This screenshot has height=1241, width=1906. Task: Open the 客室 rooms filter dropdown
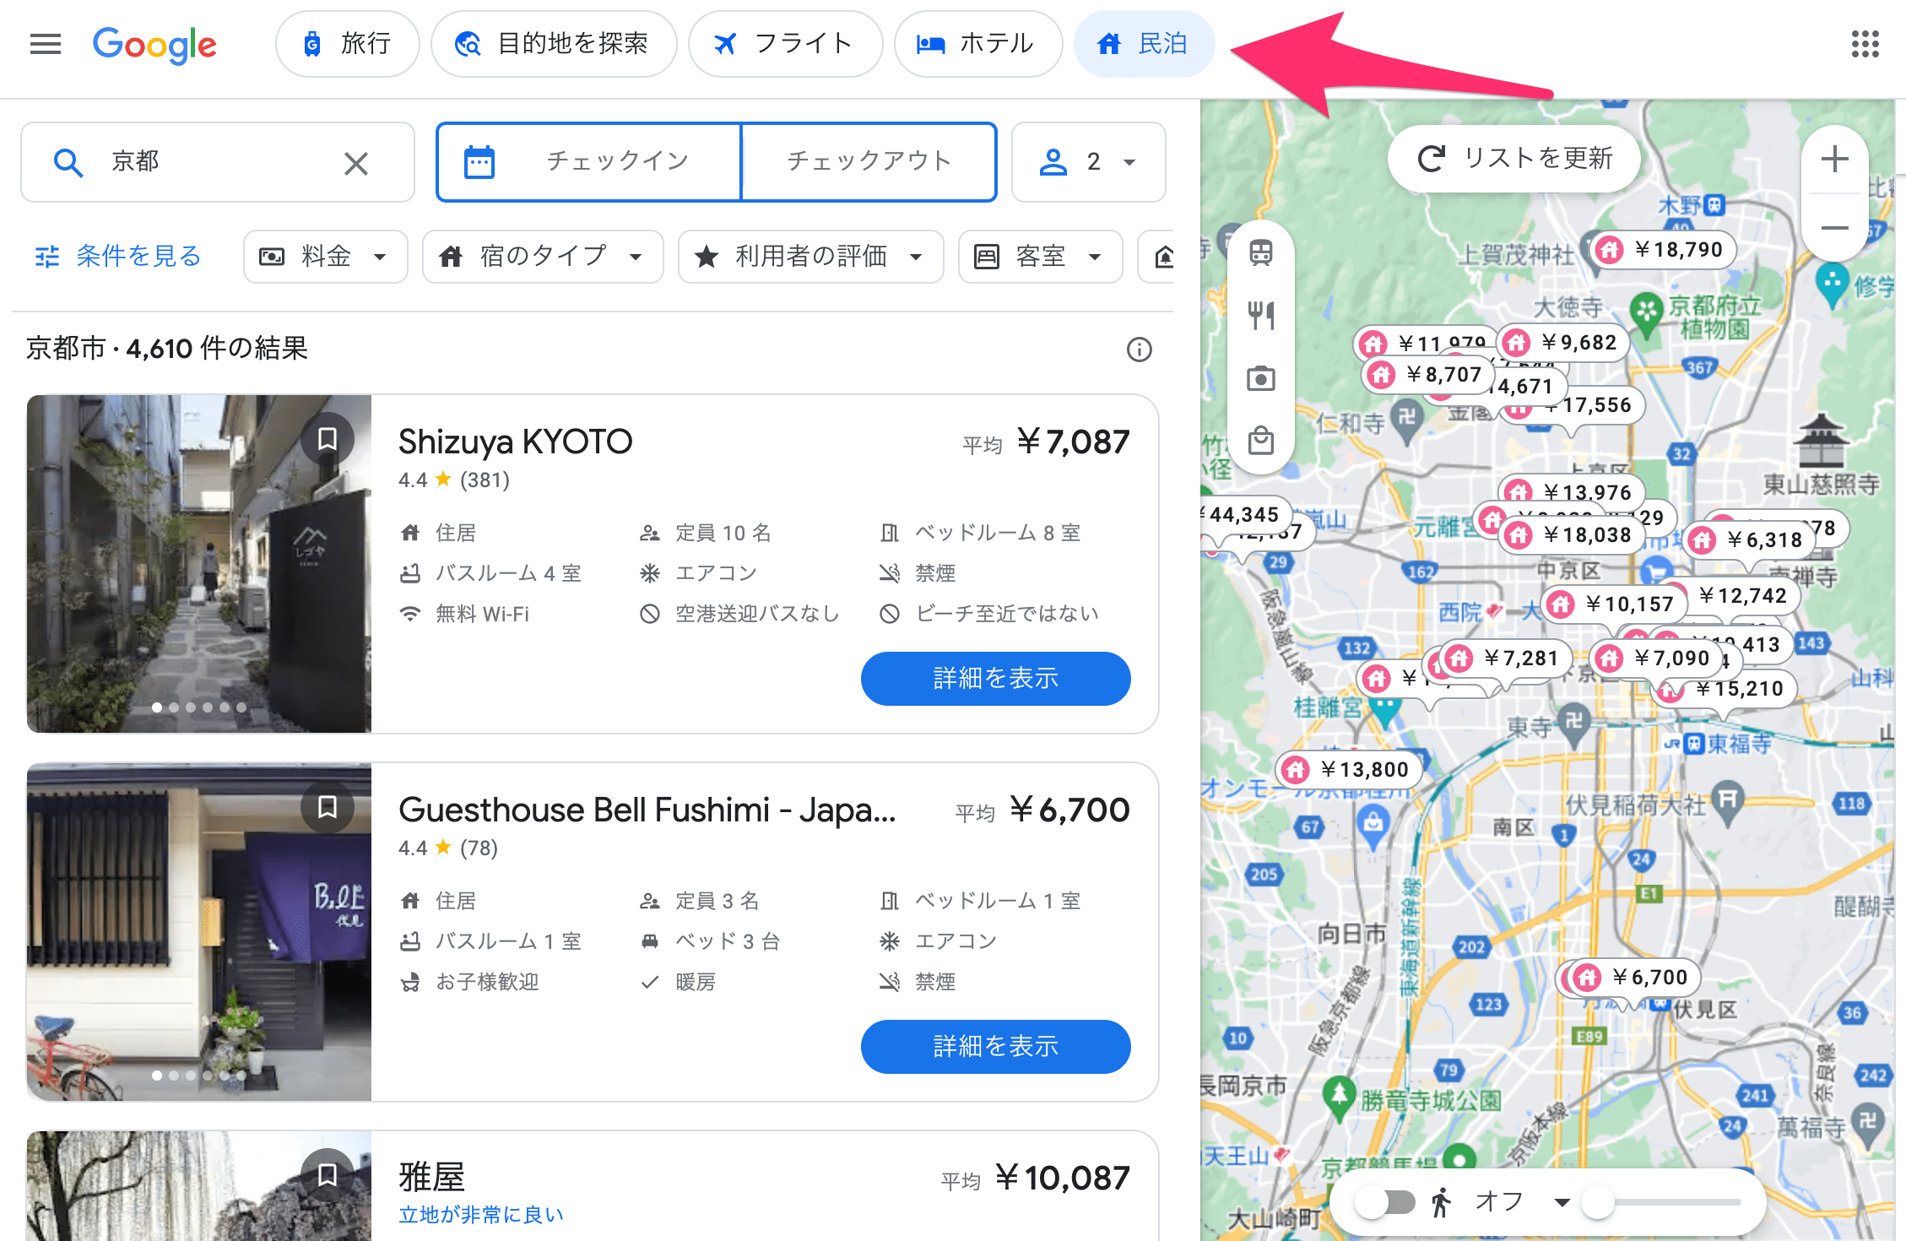tap(1040, 257)
